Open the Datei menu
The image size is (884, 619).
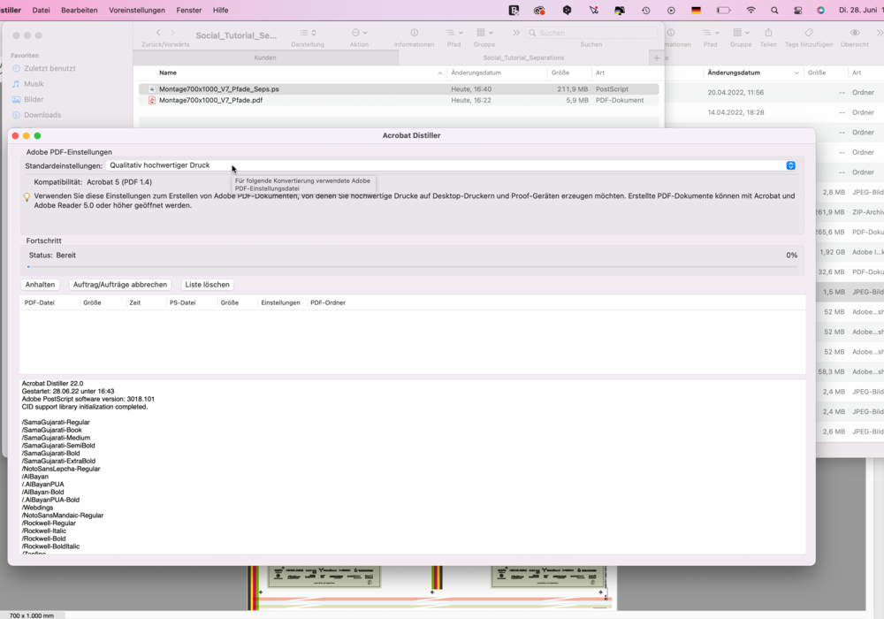tap(42, 10)
